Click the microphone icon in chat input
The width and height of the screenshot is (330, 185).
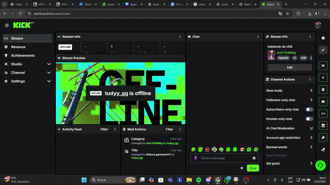pyautogui.click(x=196, y=158)
